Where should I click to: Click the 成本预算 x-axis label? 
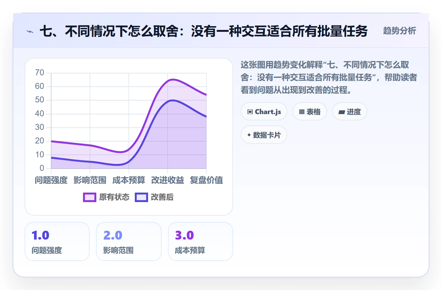coord(129,180)
